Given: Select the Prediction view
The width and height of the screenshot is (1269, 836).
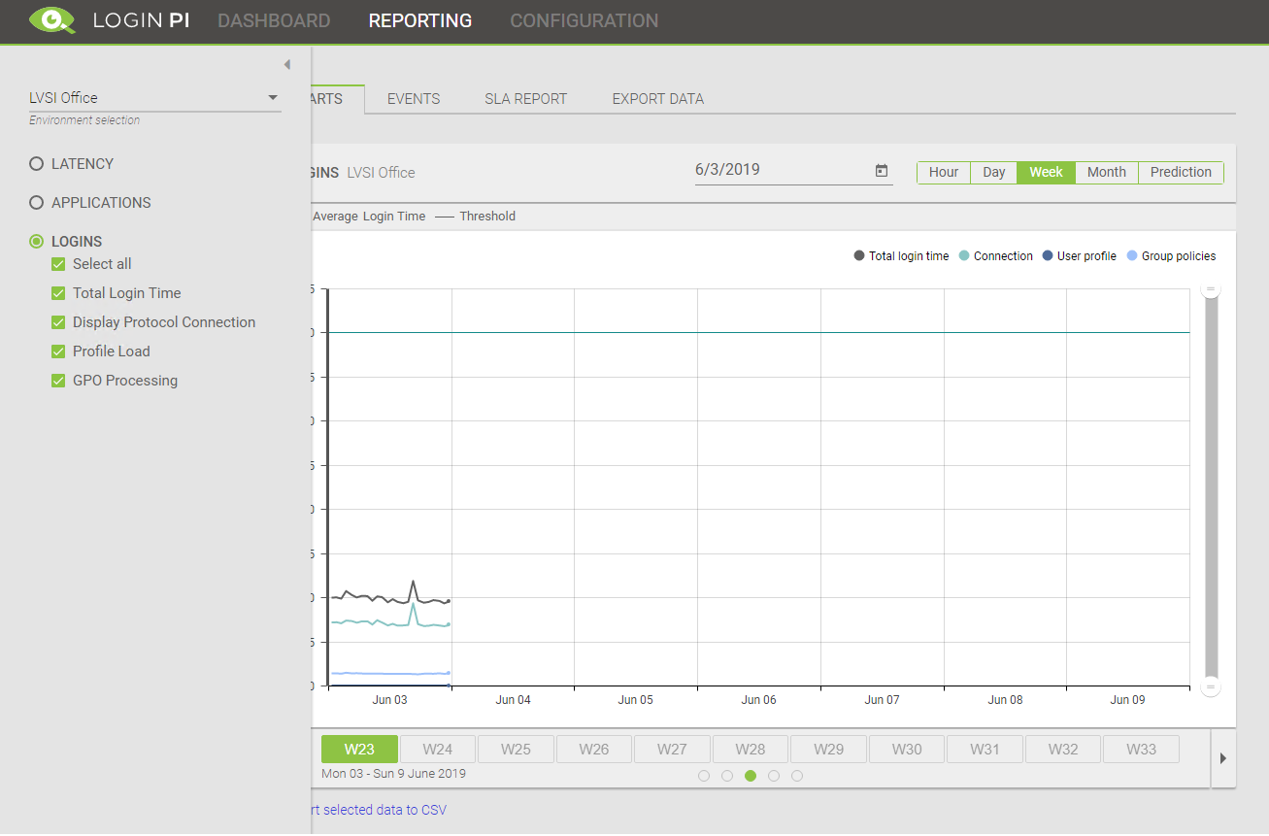Looking at the screenshot, I should point(1181,172).
